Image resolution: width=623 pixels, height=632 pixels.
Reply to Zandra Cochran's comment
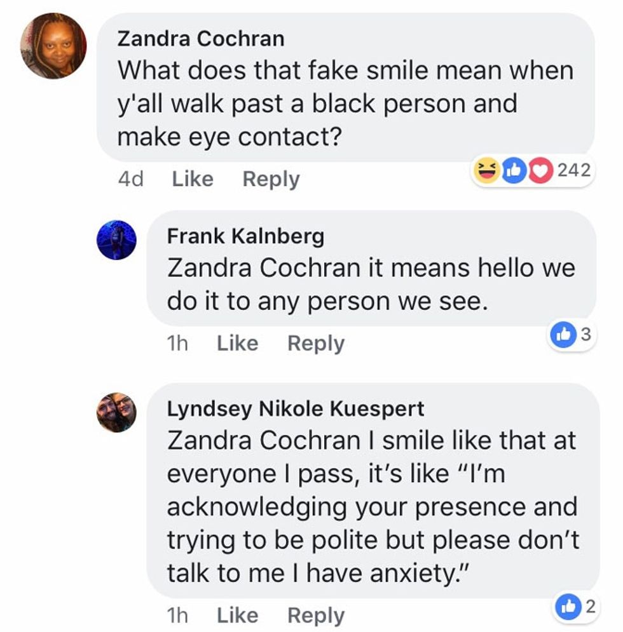pyautogui.click(x=271, y=179)
